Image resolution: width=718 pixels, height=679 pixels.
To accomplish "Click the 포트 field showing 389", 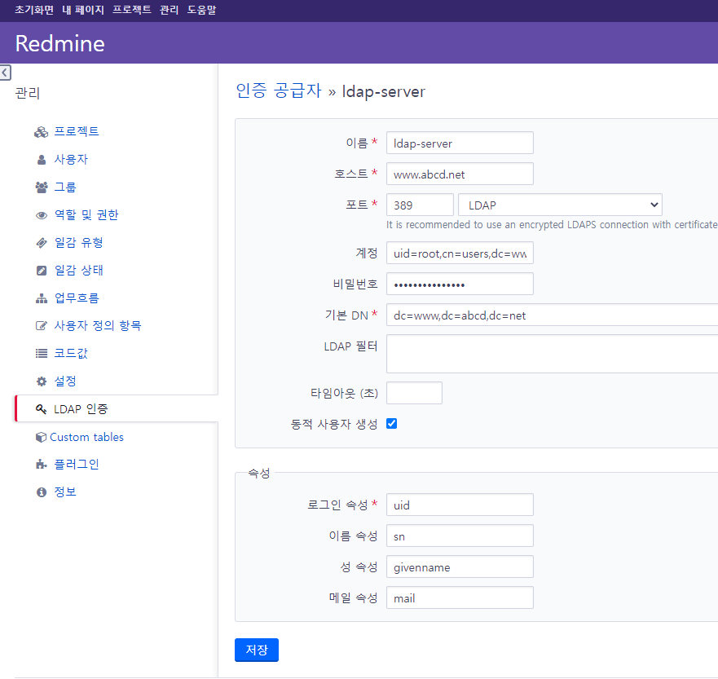I will pyautogui.click(x=420, y=205).
